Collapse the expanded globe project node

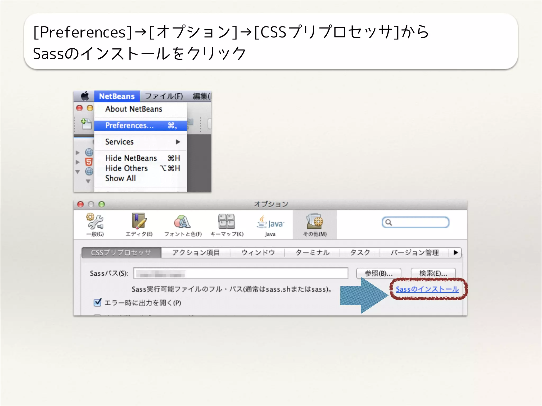(78, 172)
